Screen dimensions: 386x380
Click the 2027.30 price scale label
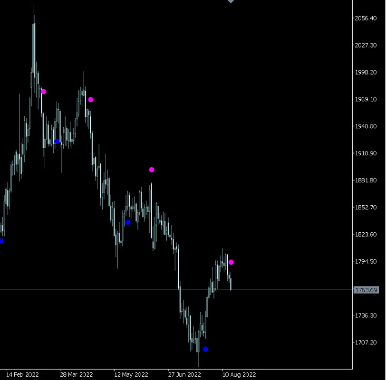coord(366,45)
